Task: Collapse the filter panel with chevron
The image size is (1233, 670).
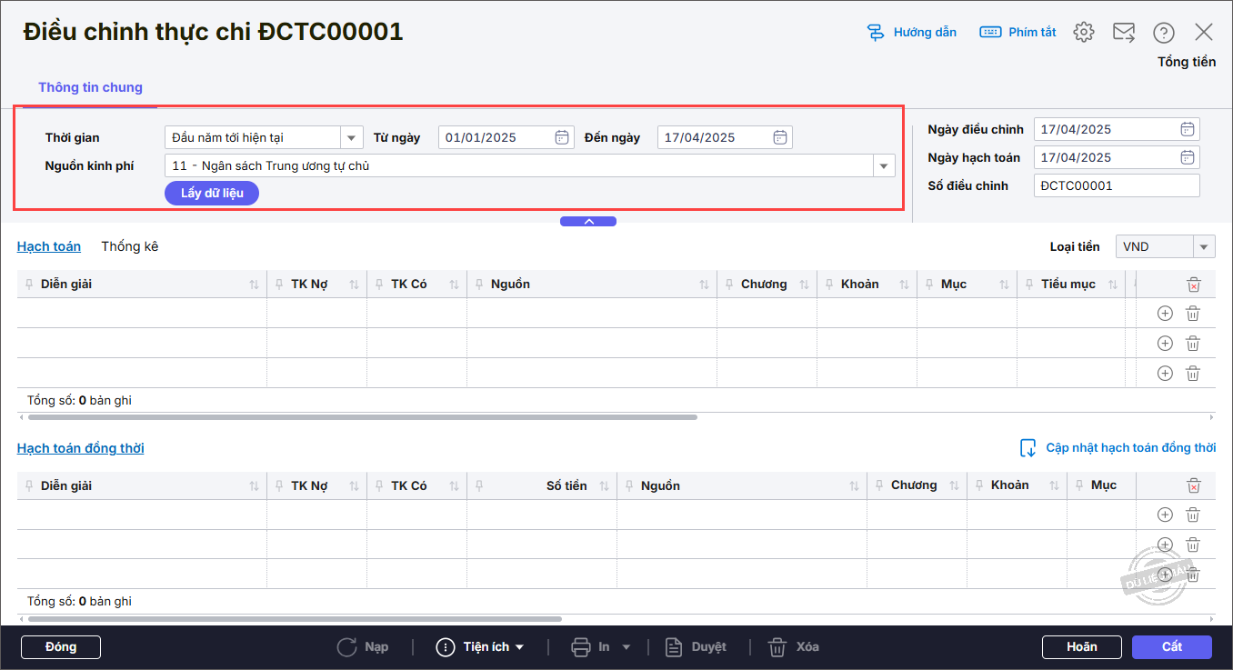Action: click(x=588, y=221)
